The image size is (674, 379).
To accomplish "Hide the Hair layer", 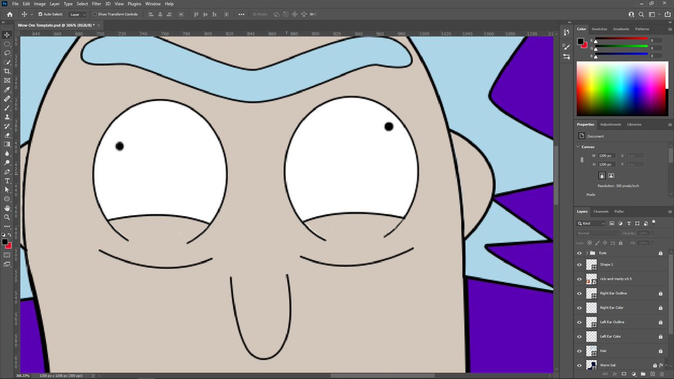I will coord(580,351).
